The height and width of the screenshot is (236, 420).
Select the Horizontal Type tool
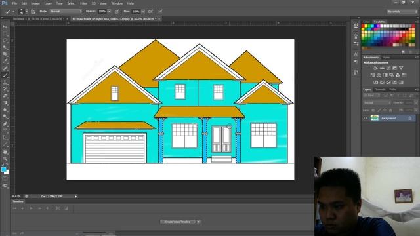5,131
